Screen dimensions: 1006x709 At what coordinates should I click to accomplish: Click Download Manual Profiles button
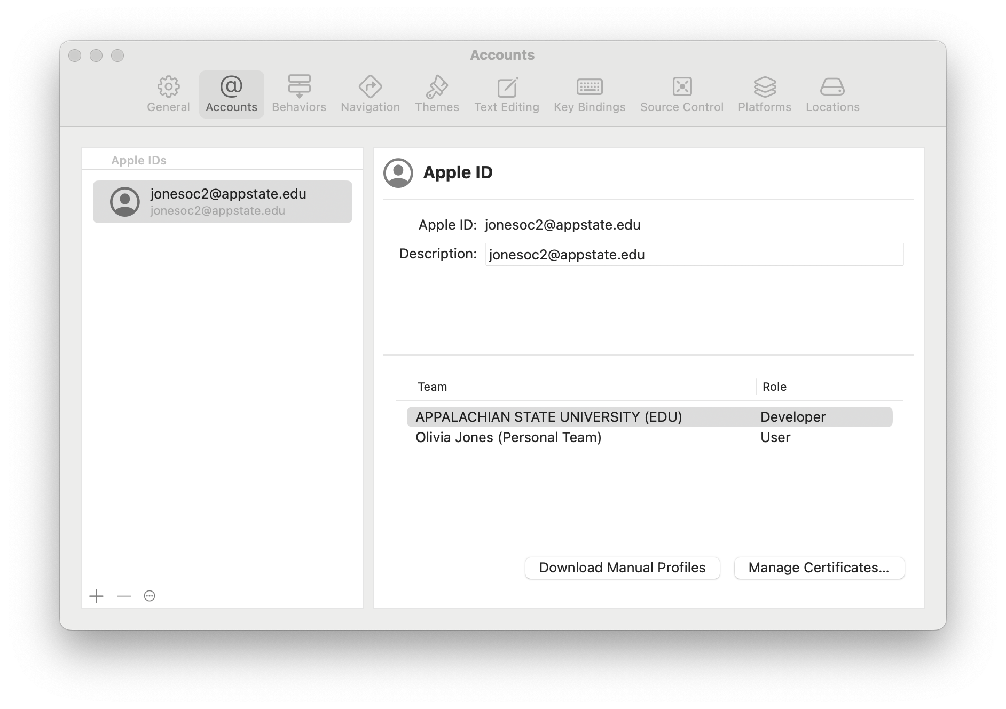622,568
